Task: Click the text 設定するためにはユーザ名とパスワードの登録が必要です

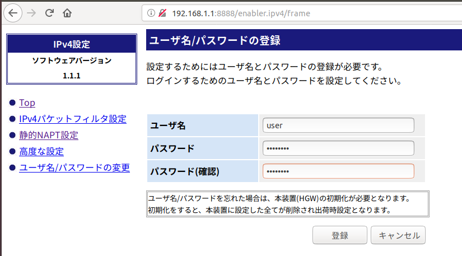Action: point(264,67)
